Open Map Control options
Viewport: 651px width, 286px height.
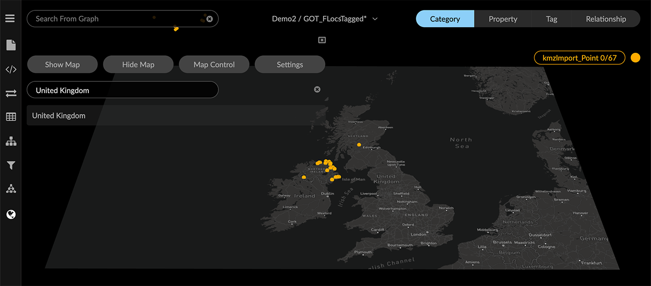point(214,64)
